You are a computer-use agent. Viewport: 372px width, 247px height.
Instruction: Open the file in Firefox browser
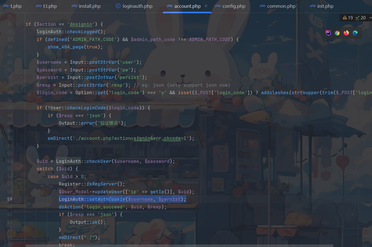click(x=346, y=33)
